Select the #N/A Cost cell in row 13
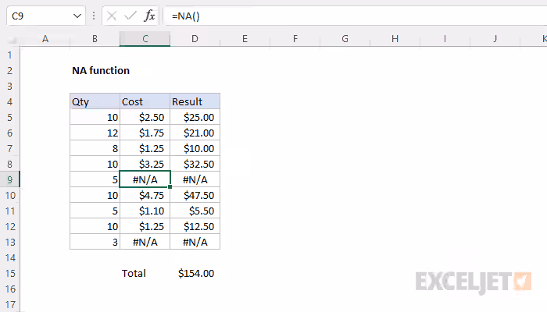 (x=145, y=242)
